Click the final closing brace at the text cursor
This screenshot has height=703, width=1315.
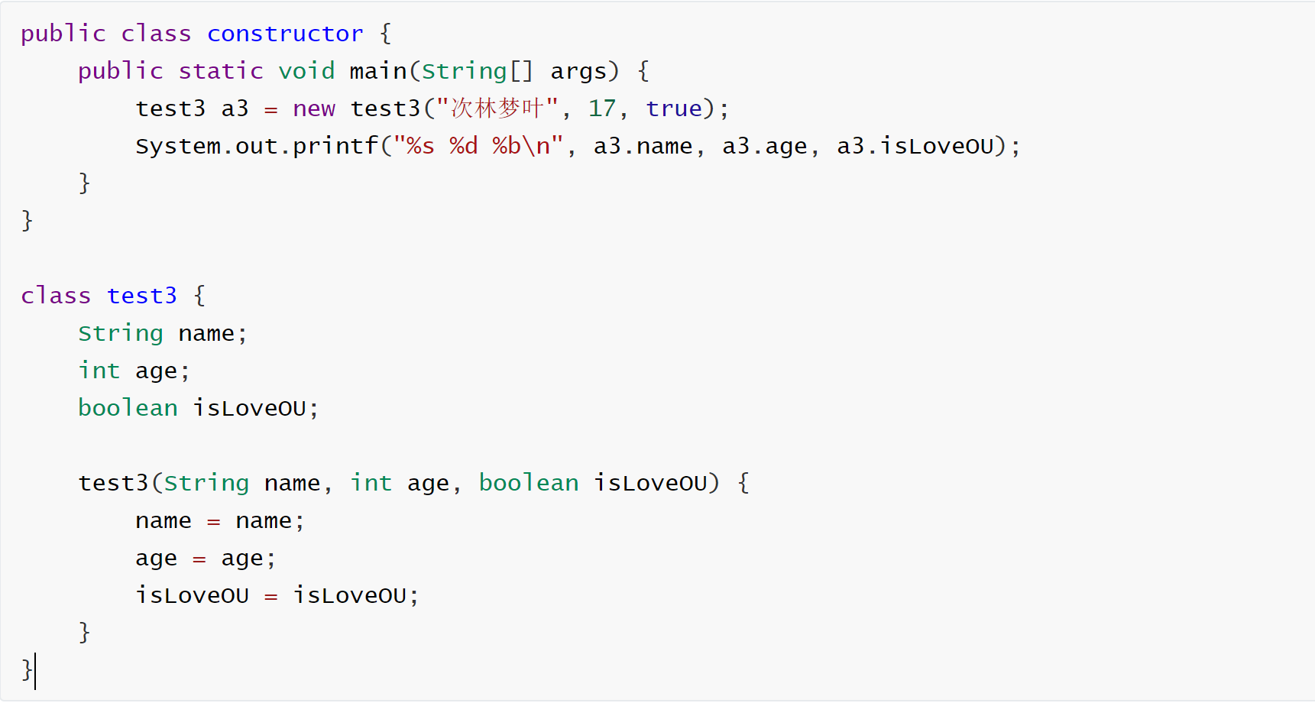coord(27,670)
